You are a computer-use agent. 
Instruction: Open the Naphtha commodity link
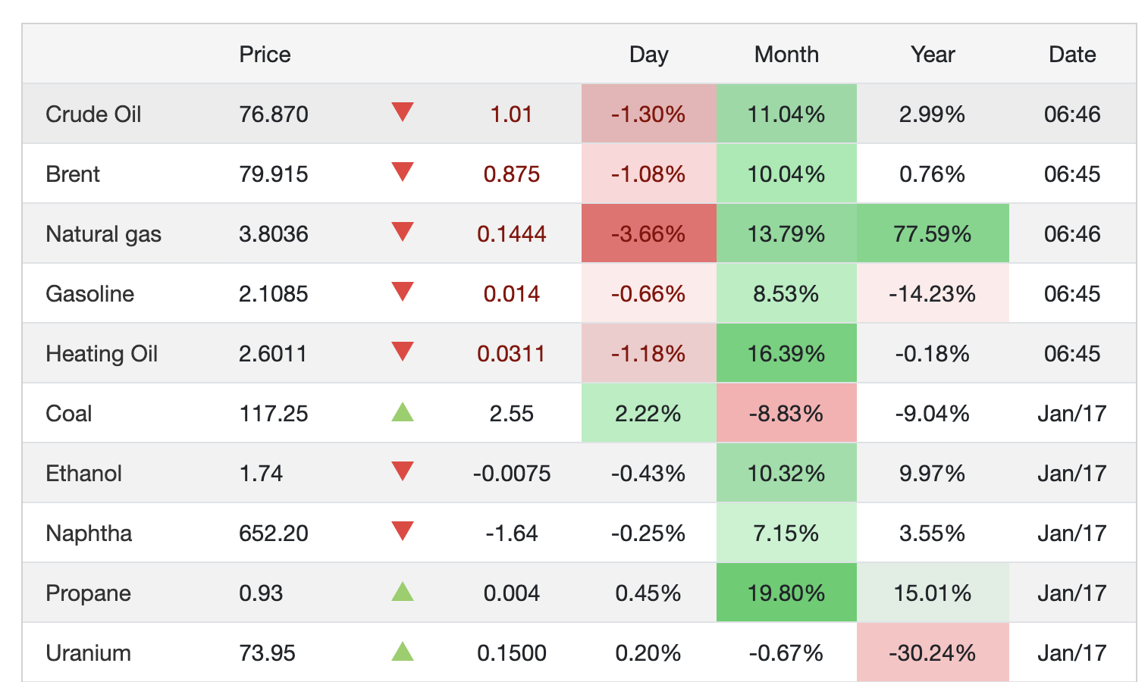[x=89, y=533]
